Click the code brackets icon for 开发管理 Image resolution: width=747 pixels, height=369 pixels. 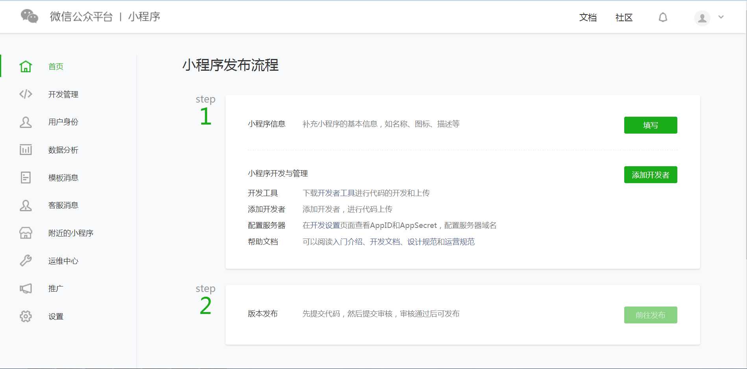[26, 94]
